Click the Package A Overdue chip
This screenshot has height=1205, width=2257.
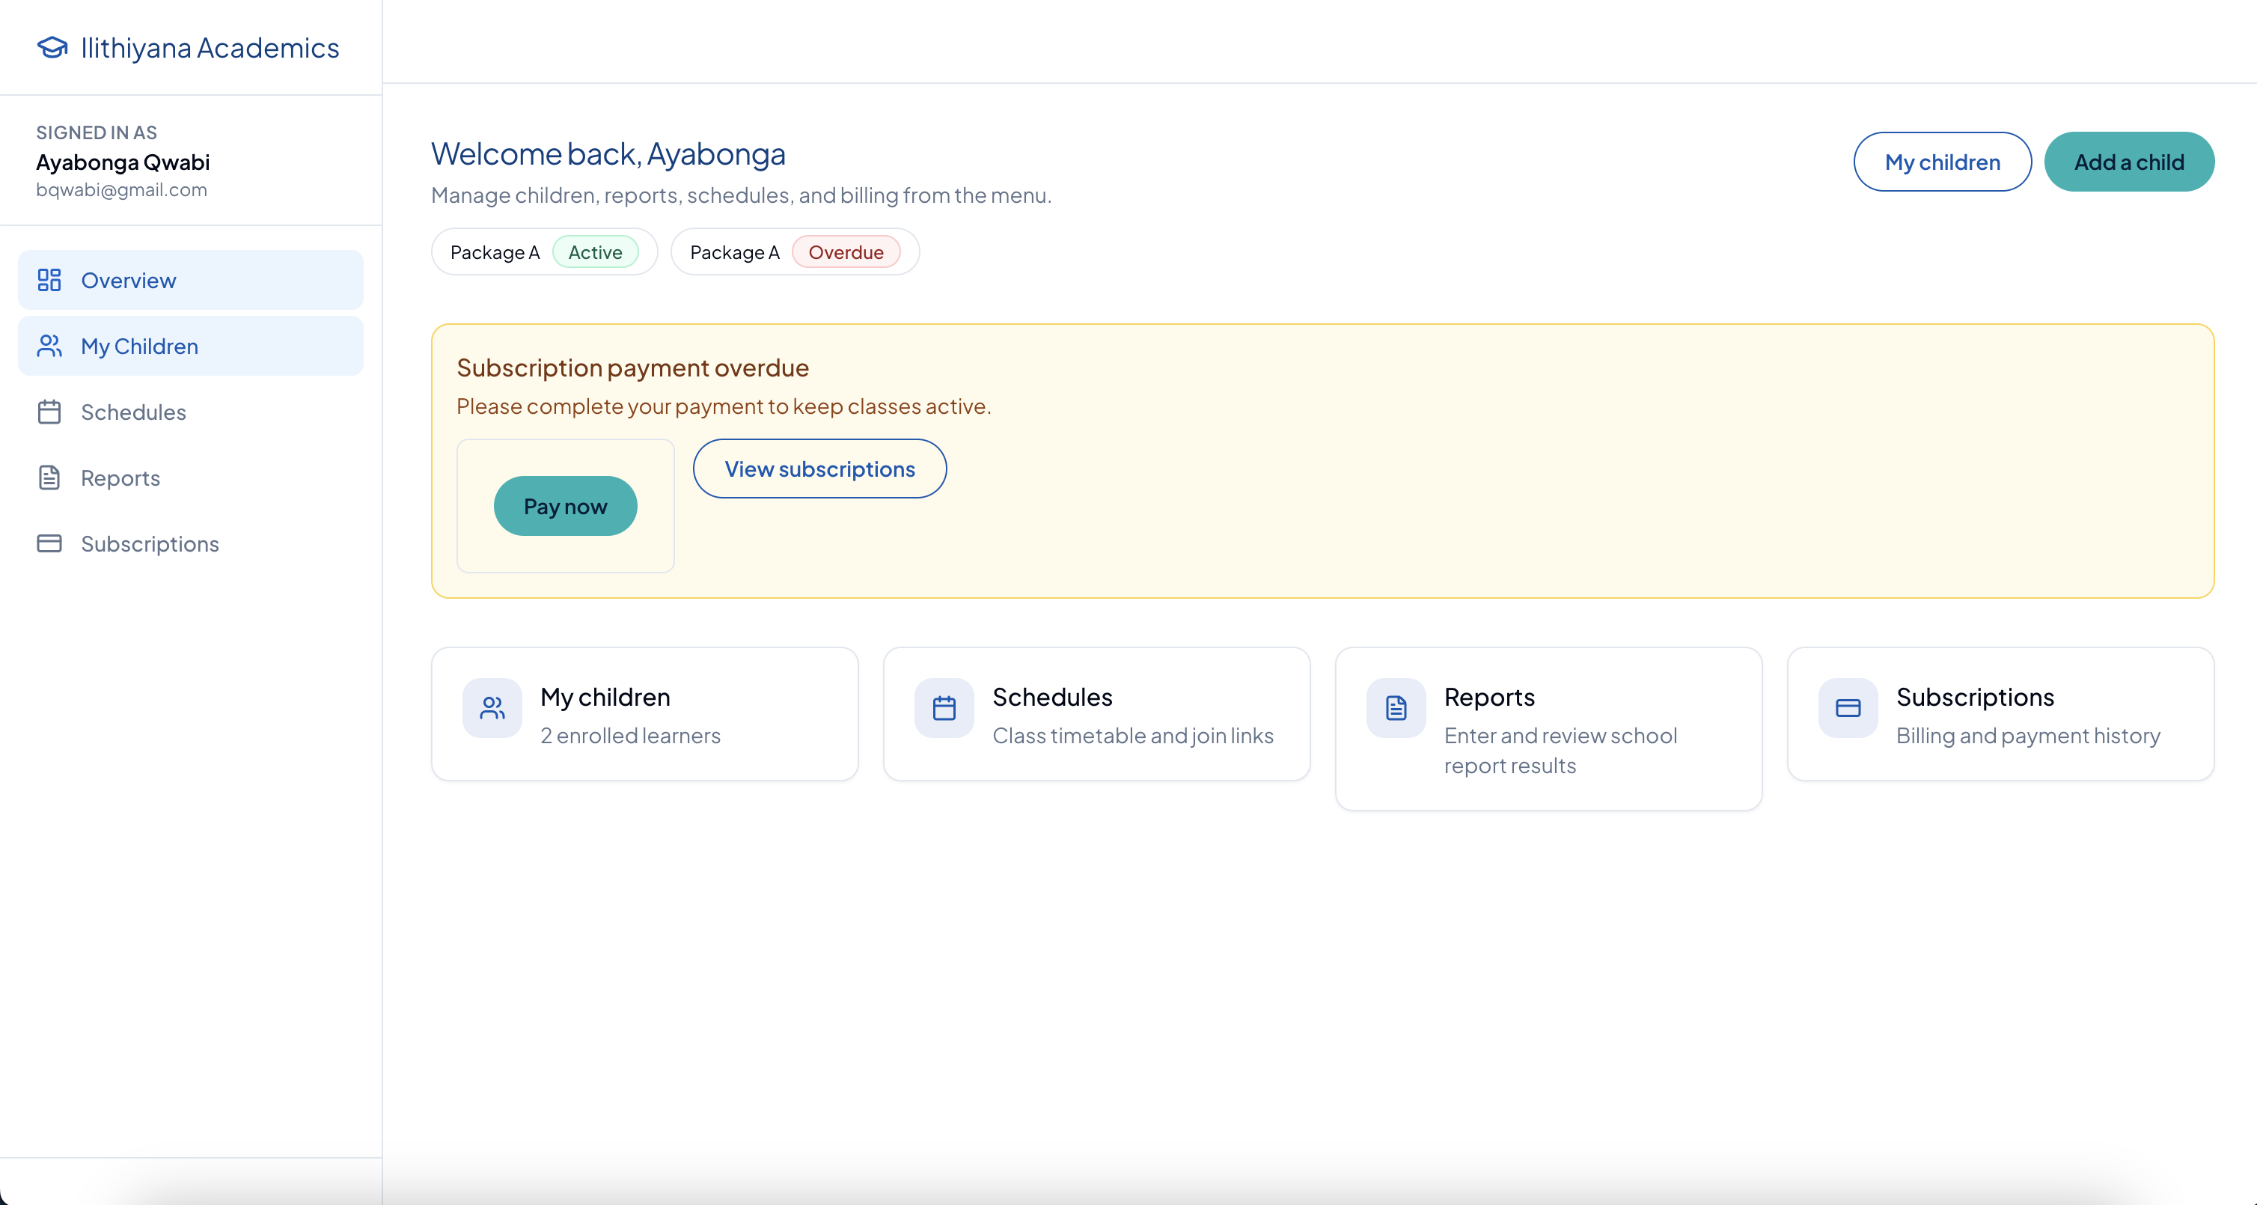tap(795, 252)
